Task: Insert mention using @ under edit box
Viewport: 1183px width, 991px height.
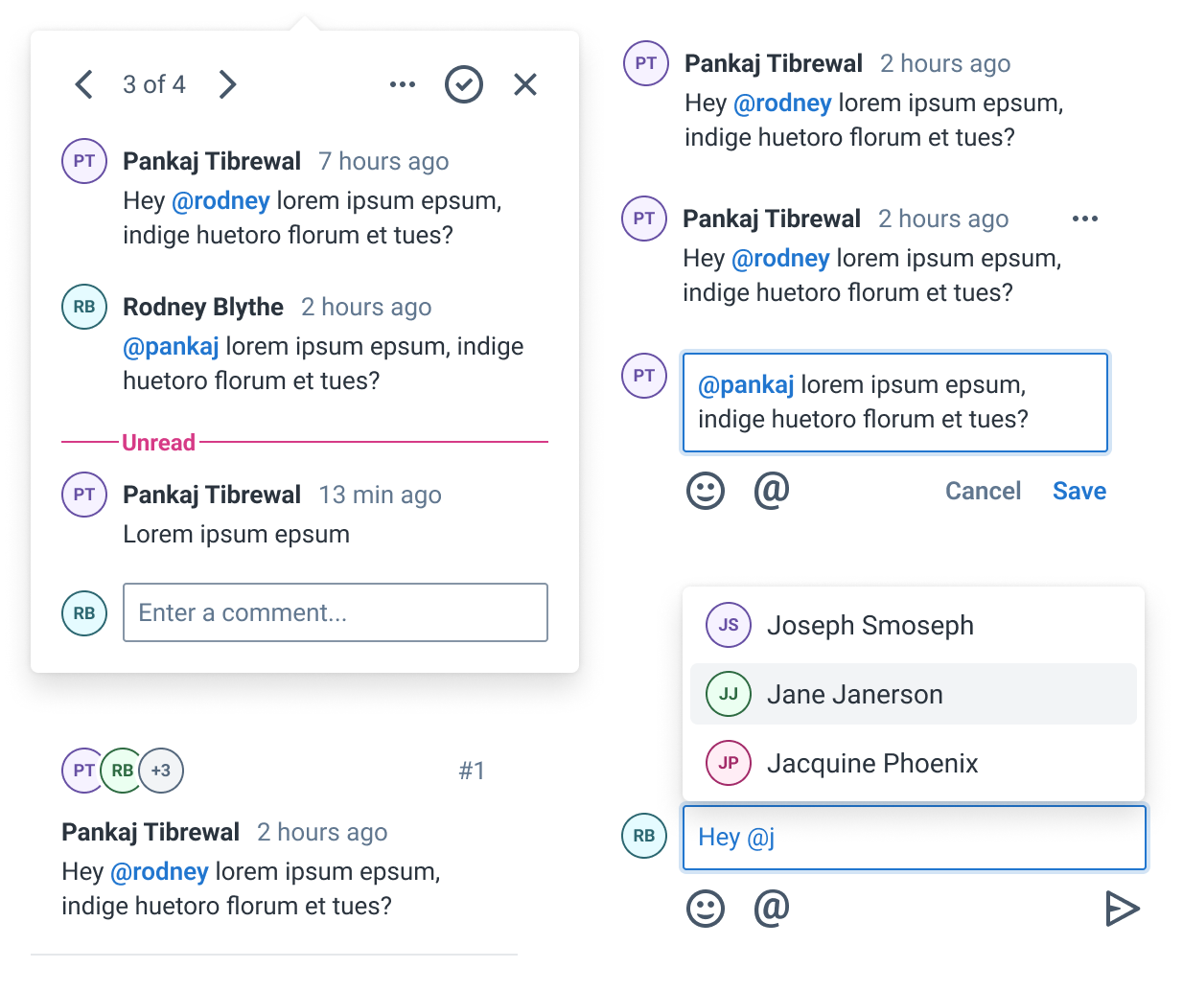Action: pyautogui.click(x=772, y=491)
